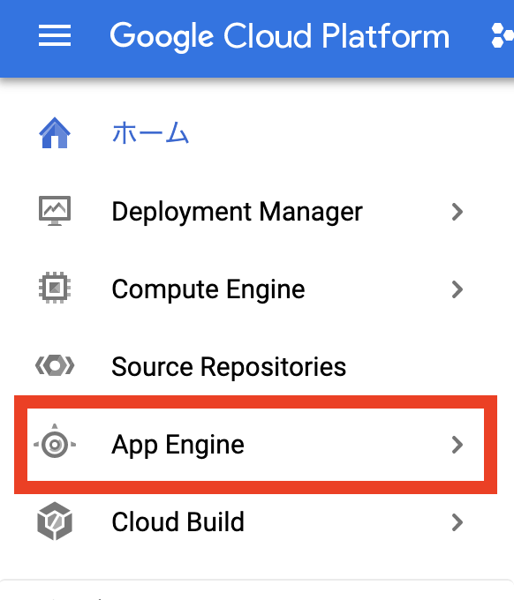The height and width of the screenshot is (600, 514).
Task: Expand Cloud Build submenu chevron
Action: point(457,522)
